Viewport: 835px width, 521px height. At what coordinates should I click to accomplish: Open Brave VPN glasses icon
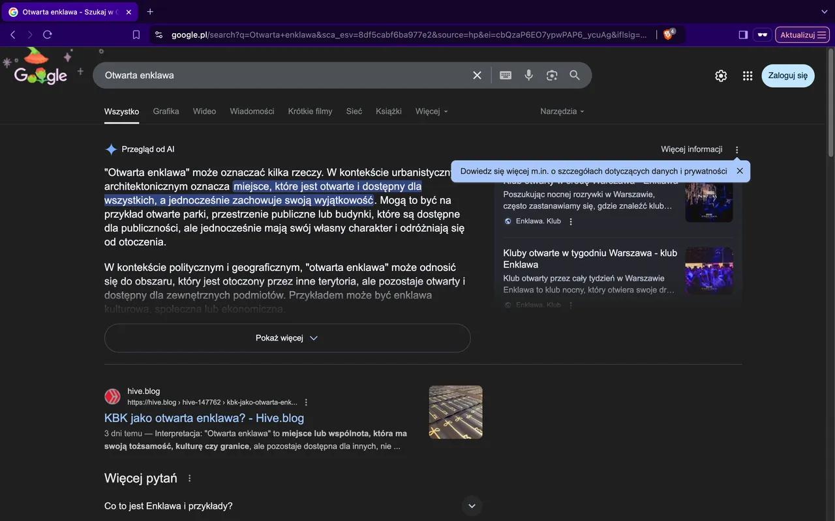pos(762,35)
